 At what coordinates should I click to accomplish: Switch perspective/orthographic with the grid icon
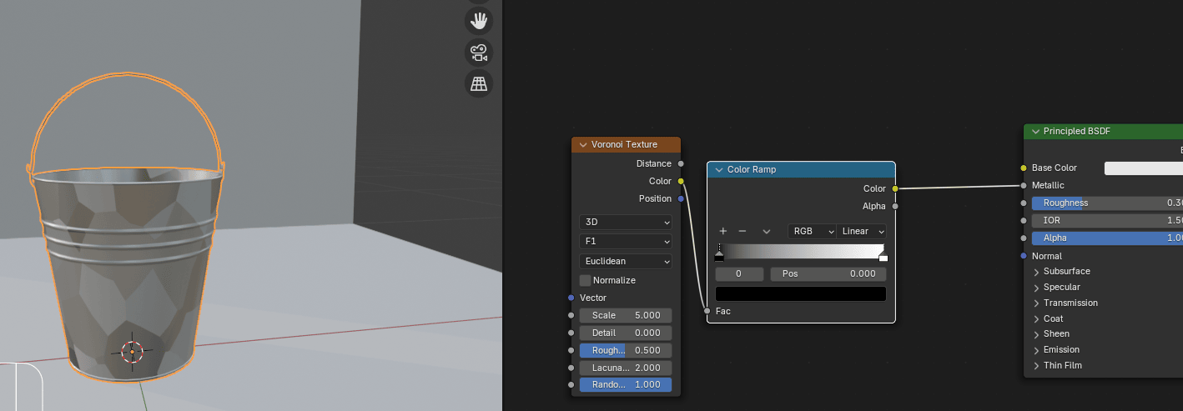pyautogui.click(x=479, y=83)
